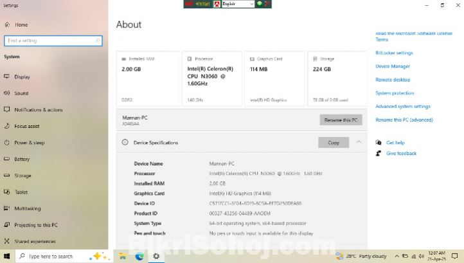Click the volume icon in system tray
This screenshot has width=464, height=263.
(x=421, y=256)
